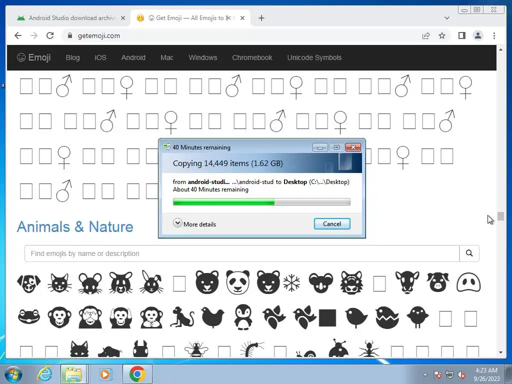Viewport: 512px width, 384px height.
Task: Click the ant emoji
Action: coord(369,349)
